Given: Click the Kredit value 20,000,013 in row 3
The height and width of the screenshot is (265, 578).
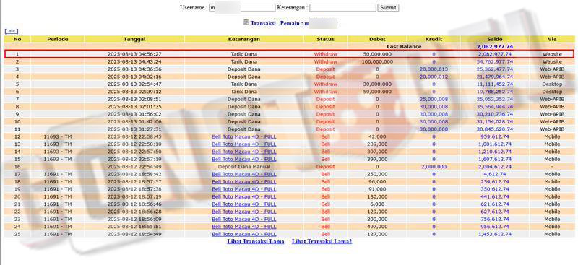Looking at the screenshot, I should click(433, 69).
